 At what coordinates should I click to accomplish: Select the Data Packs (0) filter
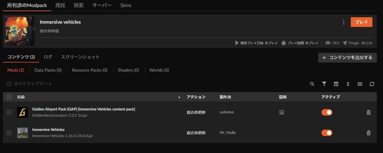(48, 70)
